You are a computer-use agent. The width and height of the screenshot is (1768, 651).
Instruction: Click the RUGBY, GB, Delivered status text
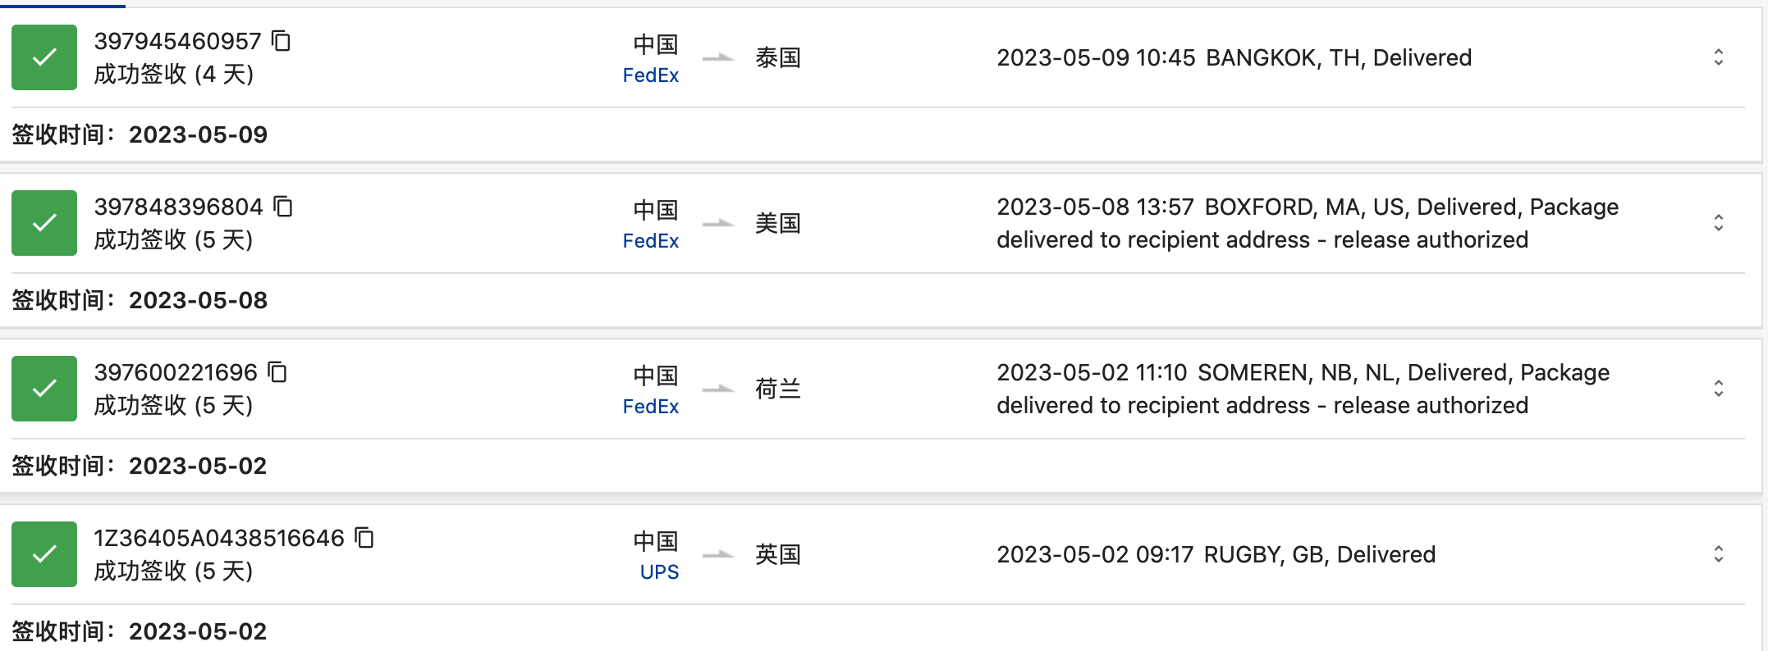(x=1319, y=554)
